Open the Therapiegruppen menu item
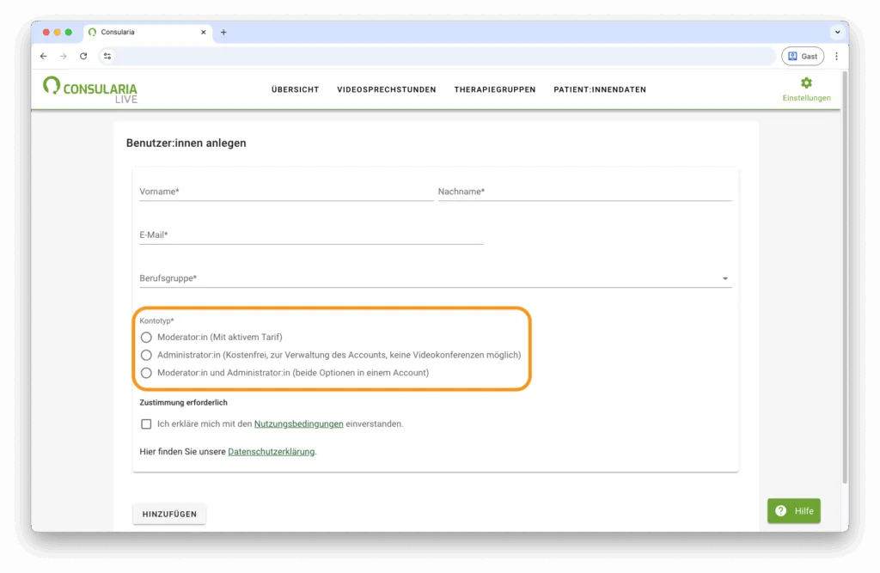Viewport: 880px width, 573px height. click(x=494, y=89)
